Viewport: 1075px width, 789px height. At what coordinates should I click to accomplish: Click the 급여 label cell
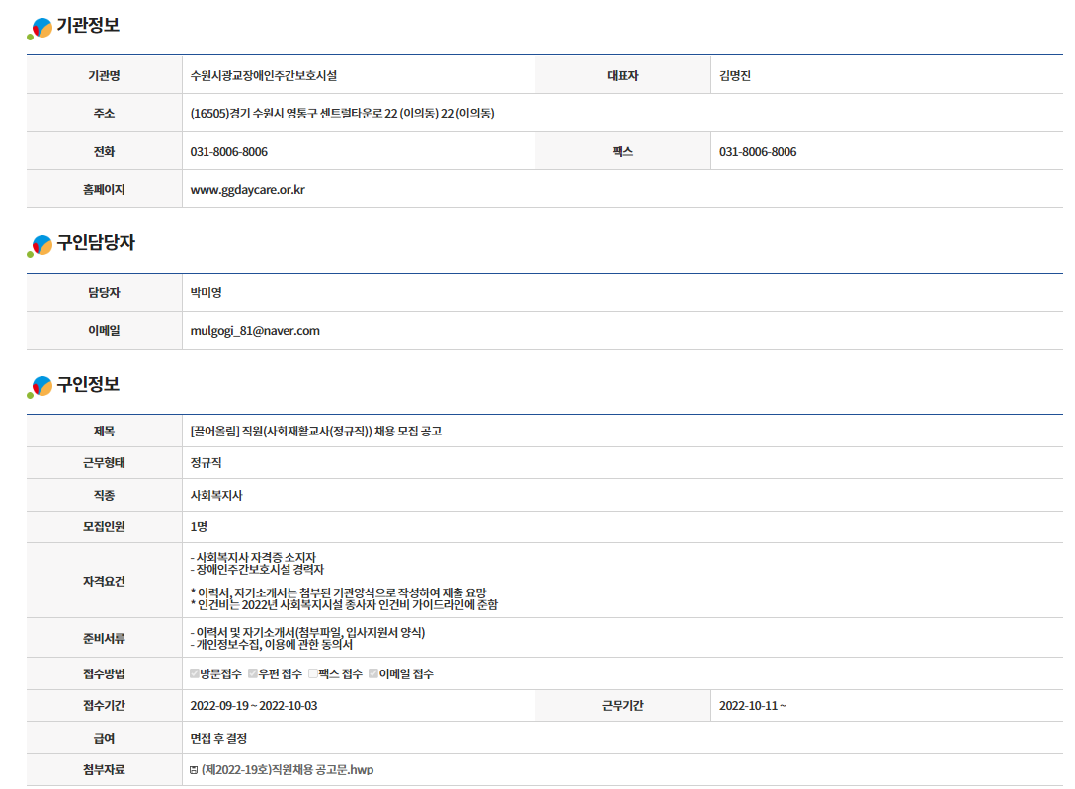point(104,738)
